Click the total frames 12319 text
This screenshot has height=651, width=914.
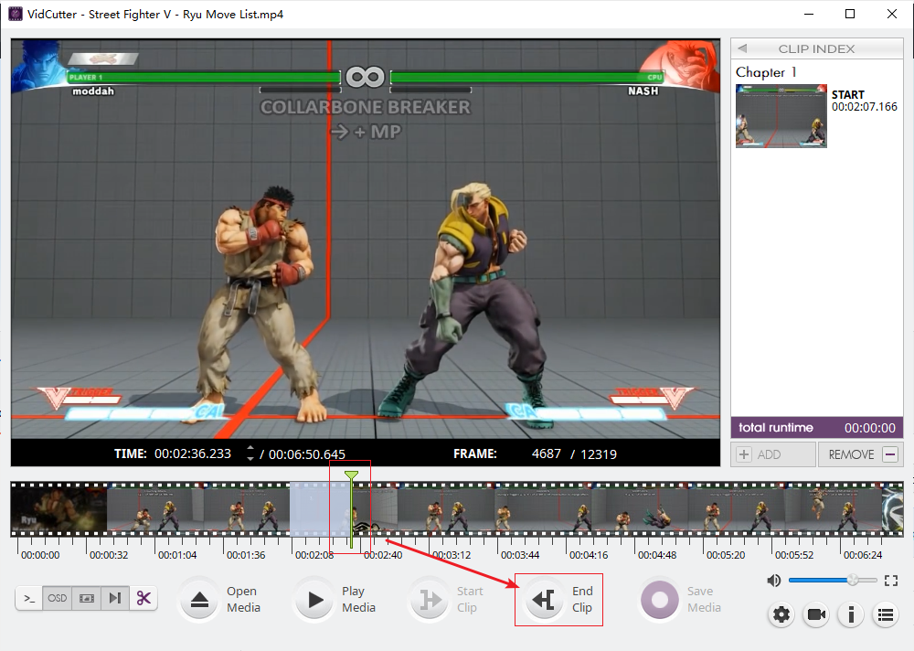(x=598, y=454)
